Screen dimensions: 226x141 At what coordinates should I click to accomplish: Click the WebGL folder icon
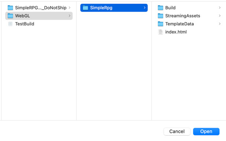coord(10,16)
